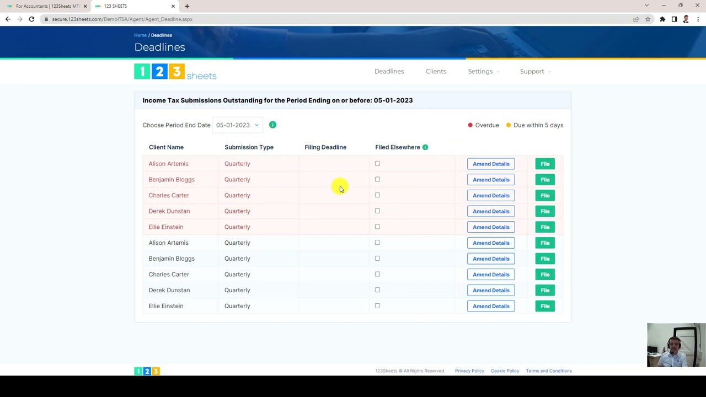The height and width of the screenshot is (397, 706).
Task: Select the 123 SHEETS browser tab
Action: (135, 6)
